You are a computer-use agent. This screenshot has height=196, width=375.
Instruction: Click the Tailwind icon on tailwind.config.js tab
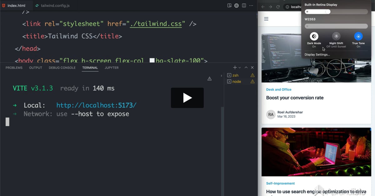pos(37,6)
